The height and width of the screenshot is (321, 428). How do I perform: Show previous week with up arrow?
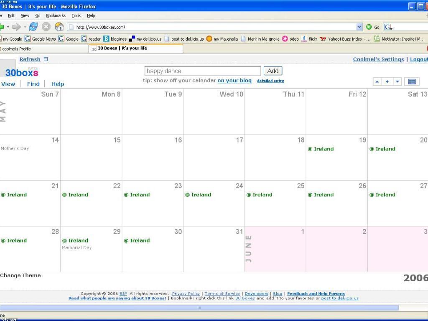click(377, 82)
